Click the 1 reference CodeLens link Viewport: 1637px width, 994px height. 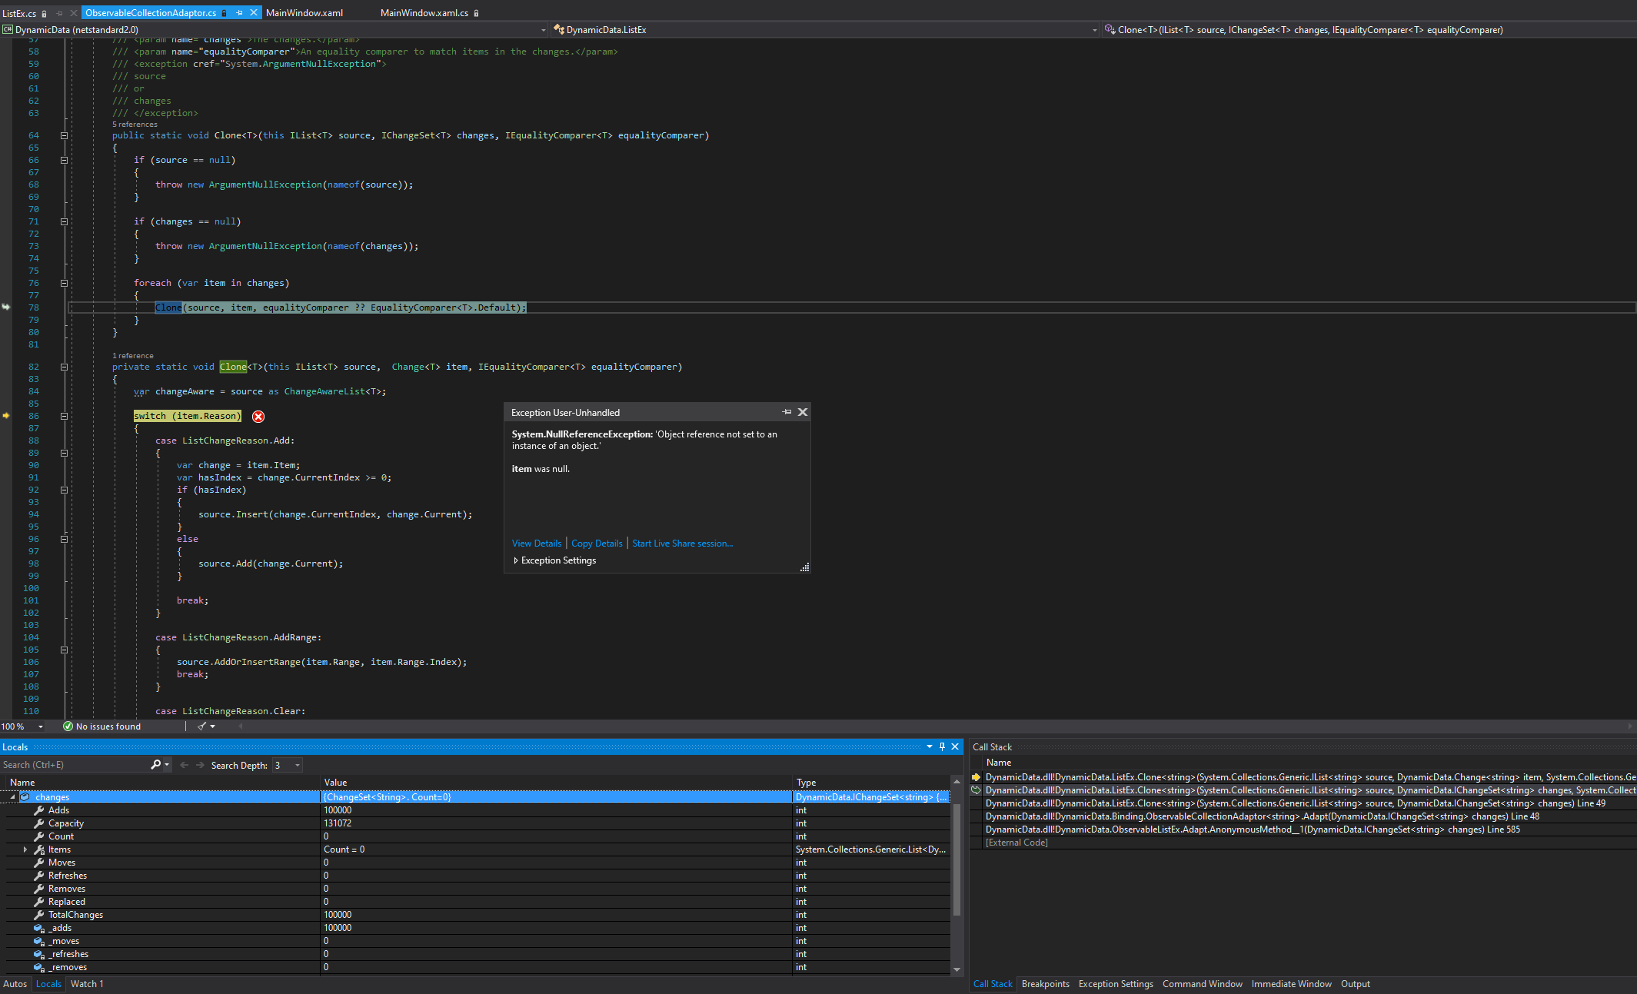tap(133, 356)
